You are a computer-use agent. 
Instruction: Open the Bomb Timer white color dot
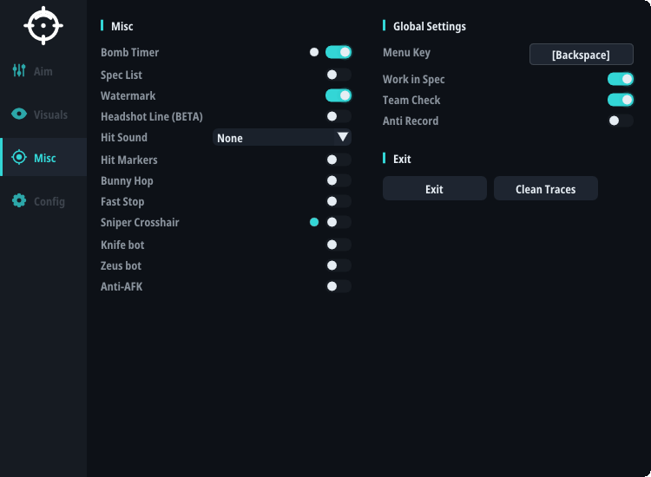[x=314, y=52]
